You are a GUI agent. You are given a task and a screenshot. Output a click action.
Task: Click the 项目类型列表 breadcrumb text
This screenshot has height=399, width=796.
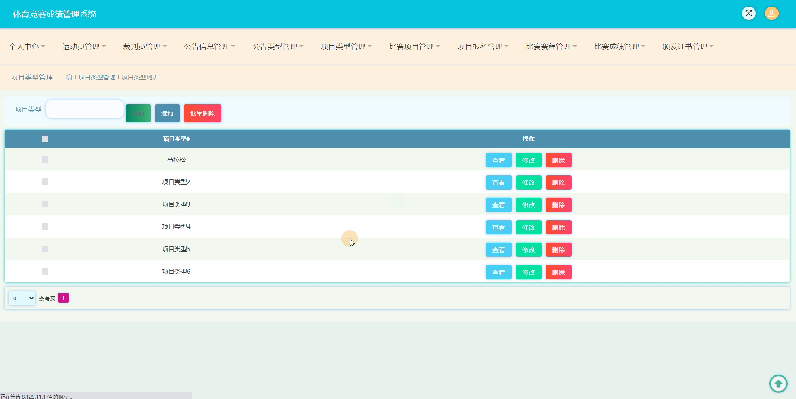coord(140,77)
